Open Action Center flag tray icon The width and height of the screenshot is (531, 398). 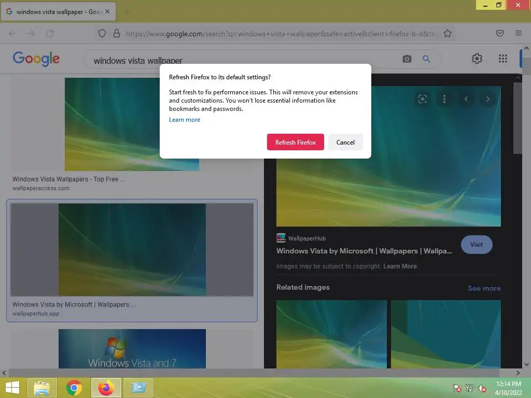[457, 388]
